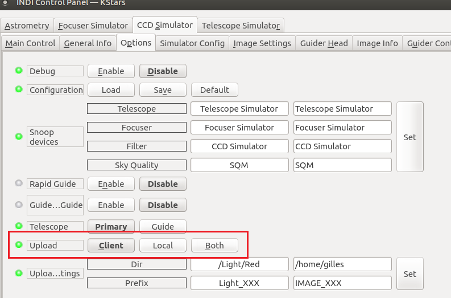Open the Image Settings tab
Screen dimensions: 451x298
click(262, 43)
